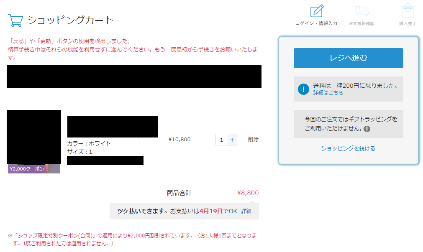Screen dimensions: 423x252
Task: Click the ログイン・情報入力 step label
Action: click(316, 23)
